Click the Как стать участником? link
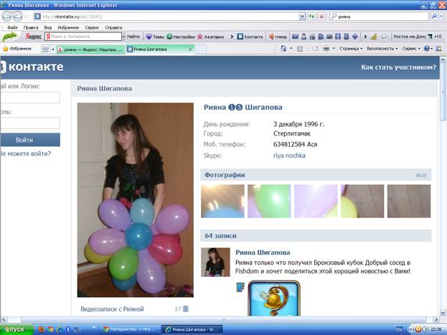447x335 pixels. pyautogui.click(x=398, y=67)
